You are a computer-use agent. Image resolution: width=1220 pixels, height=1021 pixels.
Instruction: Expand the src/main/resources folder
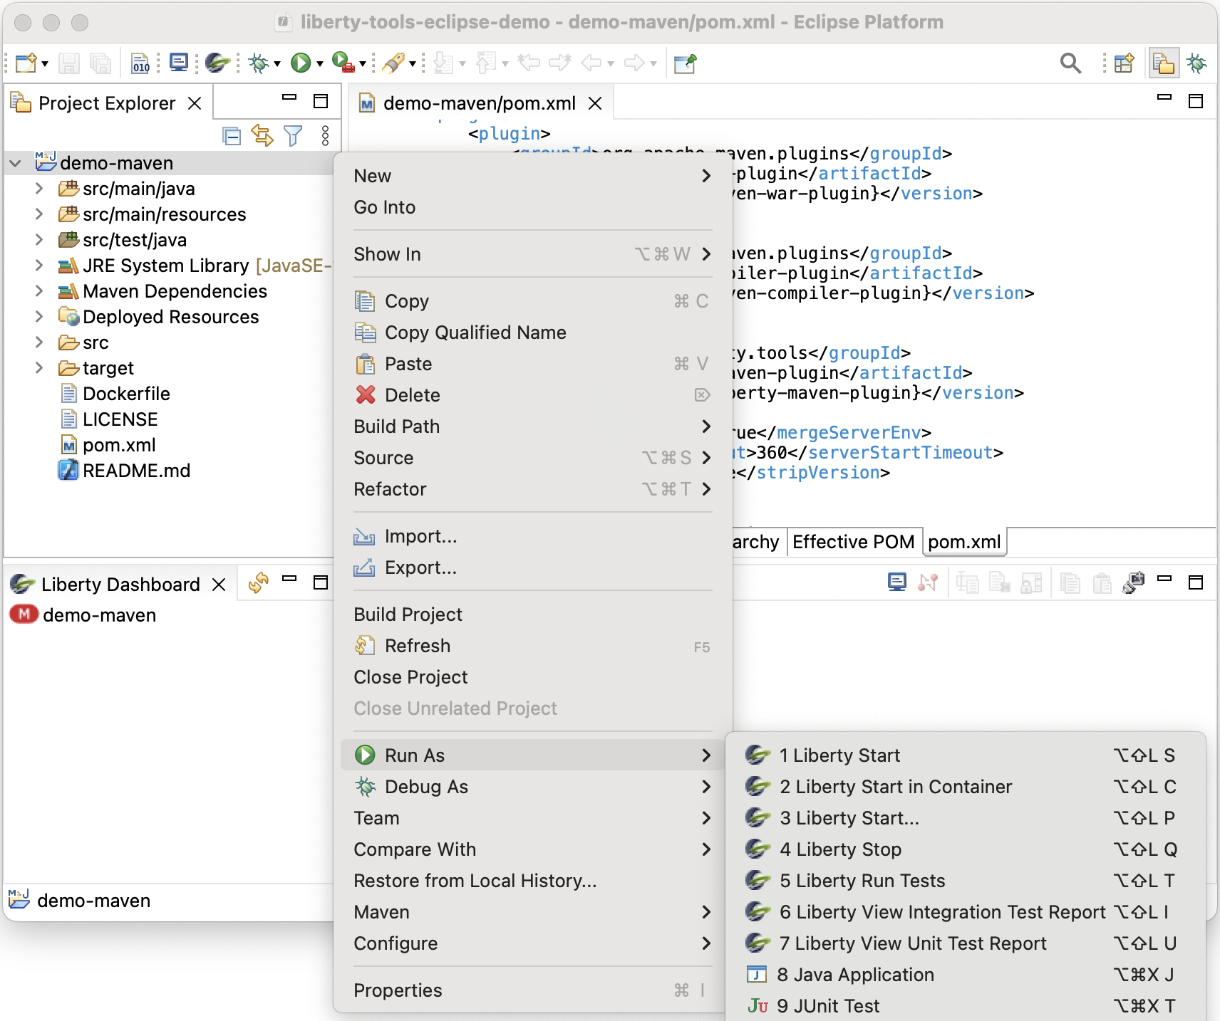point(39,214)
